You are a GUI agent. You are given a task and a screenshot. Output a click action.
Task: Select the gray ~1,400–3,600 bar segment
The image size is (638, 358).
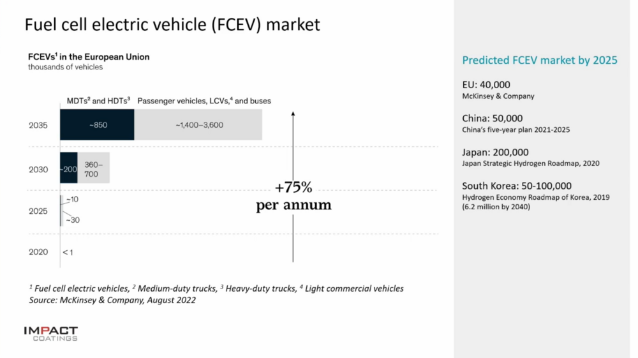tap(198, 125)
